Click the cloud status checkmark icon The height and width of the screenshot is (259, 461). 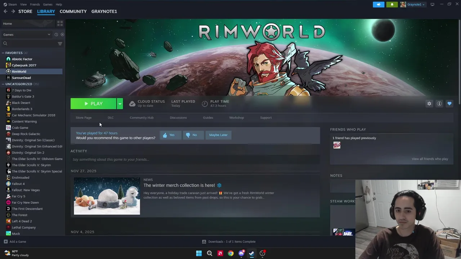(132, 104)
